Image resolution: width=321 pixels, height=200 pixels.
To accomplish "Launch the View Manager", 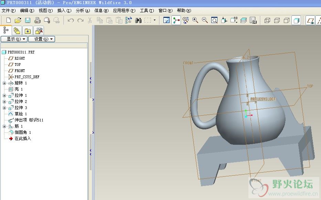I will pyautogui.click(x=253, y=20).
